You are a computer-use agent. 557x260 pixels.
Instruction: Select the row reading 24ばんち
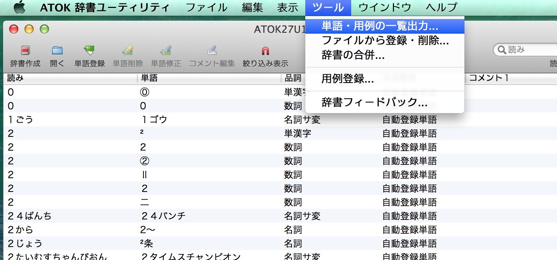[x=280, y=216]
